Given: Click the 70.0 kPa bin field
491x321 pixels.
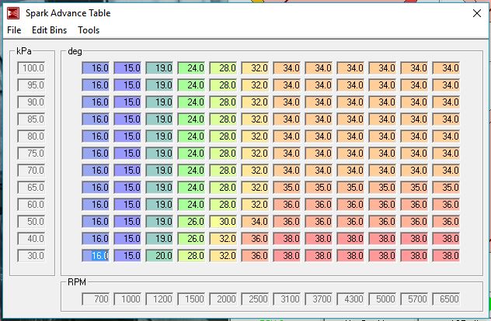Looking at the screenshot, I should [x=31, y=171].
